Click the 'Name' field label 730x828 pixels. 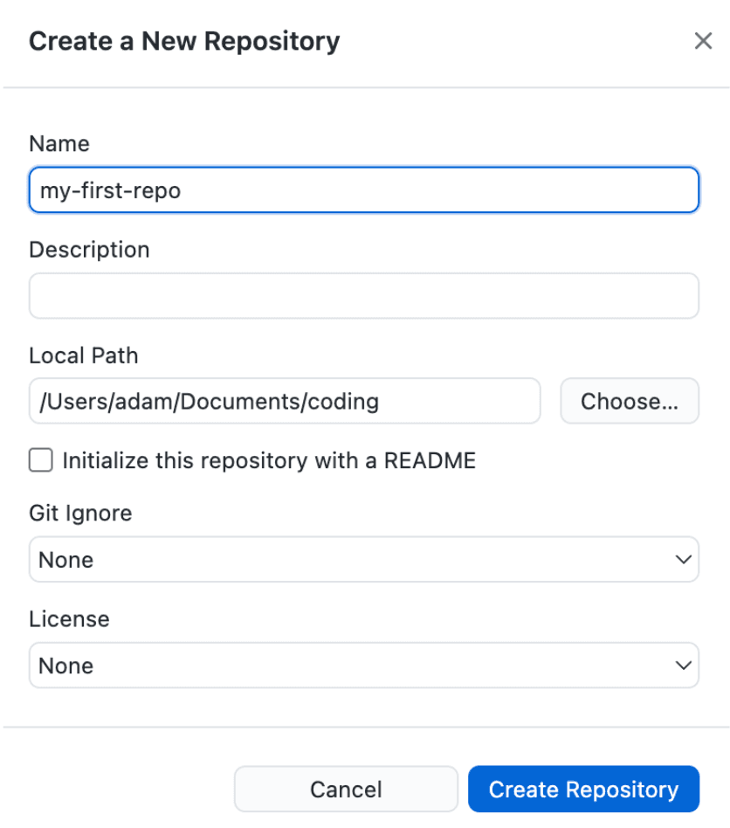[x=59, y=144]
